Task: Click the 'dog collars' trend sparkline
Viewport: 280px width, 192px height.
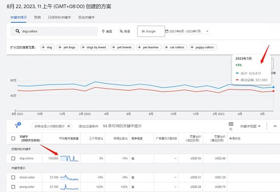Action: (x=69, y=158)
